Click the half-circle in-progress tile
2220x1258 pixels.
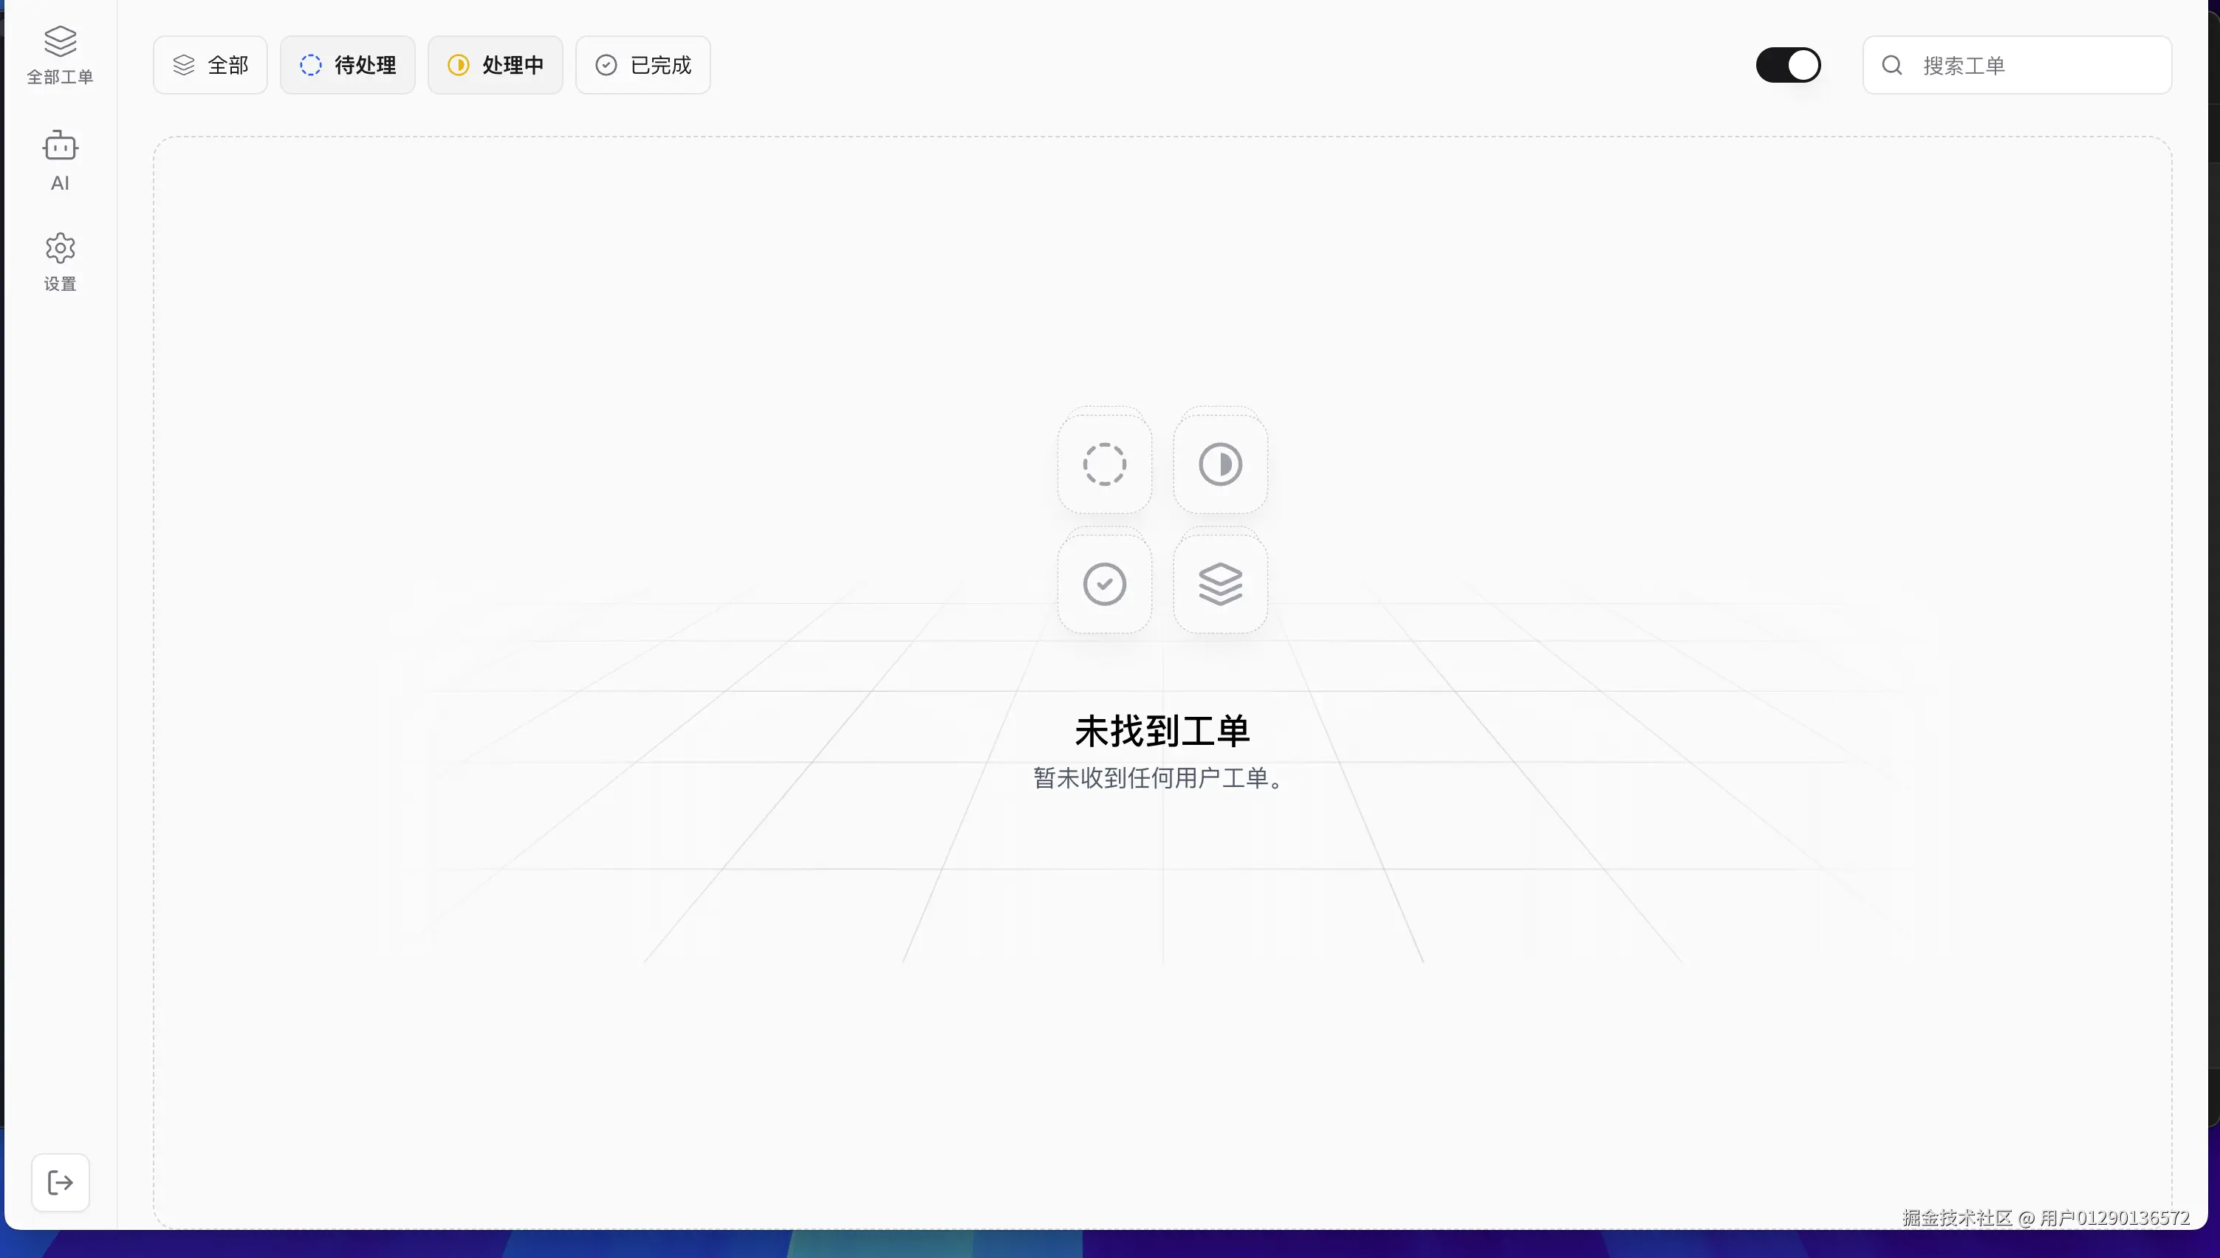tap(1219, 464)
